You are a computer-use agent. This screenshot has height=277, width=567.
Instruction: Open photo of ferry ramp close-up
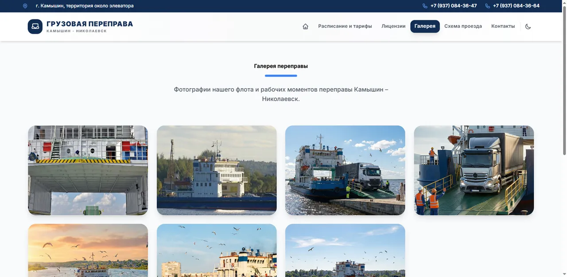[x=88, y=170]
